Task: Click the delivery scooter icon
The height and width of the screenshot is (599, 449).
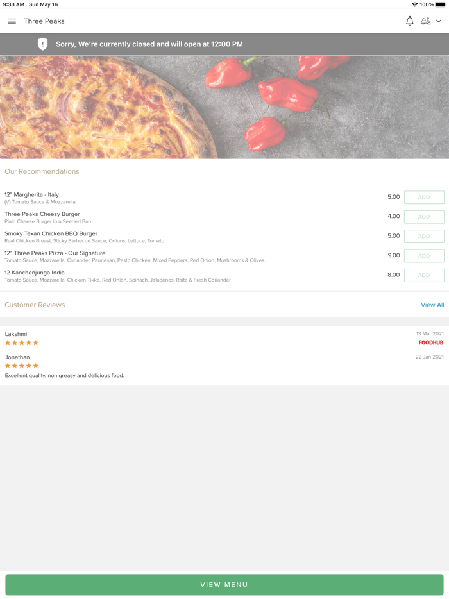Action: click(425, 21)
